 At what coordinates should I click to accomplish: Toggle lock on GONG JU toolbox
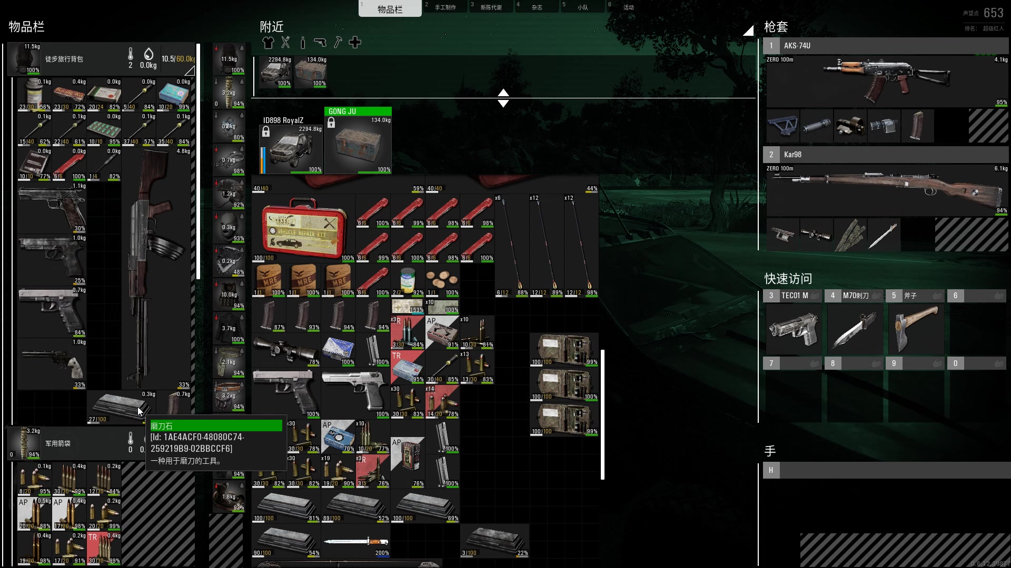pyautogui.click(x=331, y=123)
